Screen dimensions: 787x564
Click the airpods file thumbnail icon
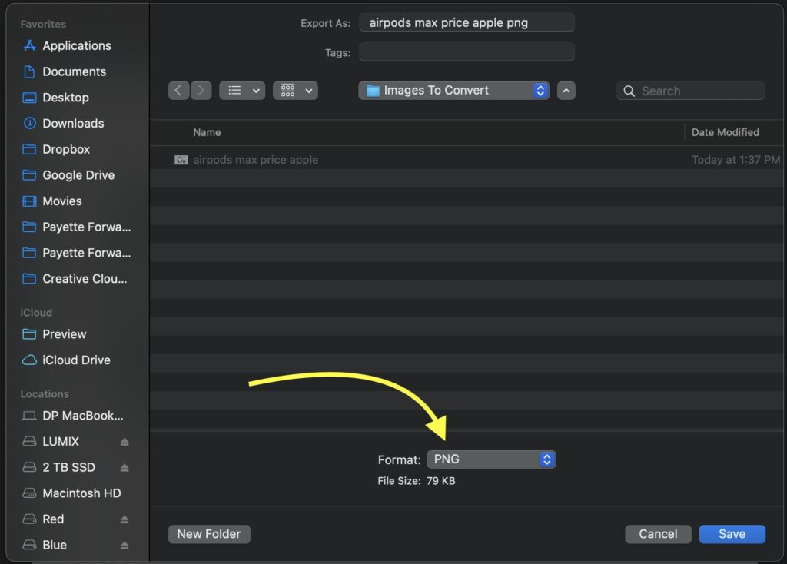click(181, 160)
